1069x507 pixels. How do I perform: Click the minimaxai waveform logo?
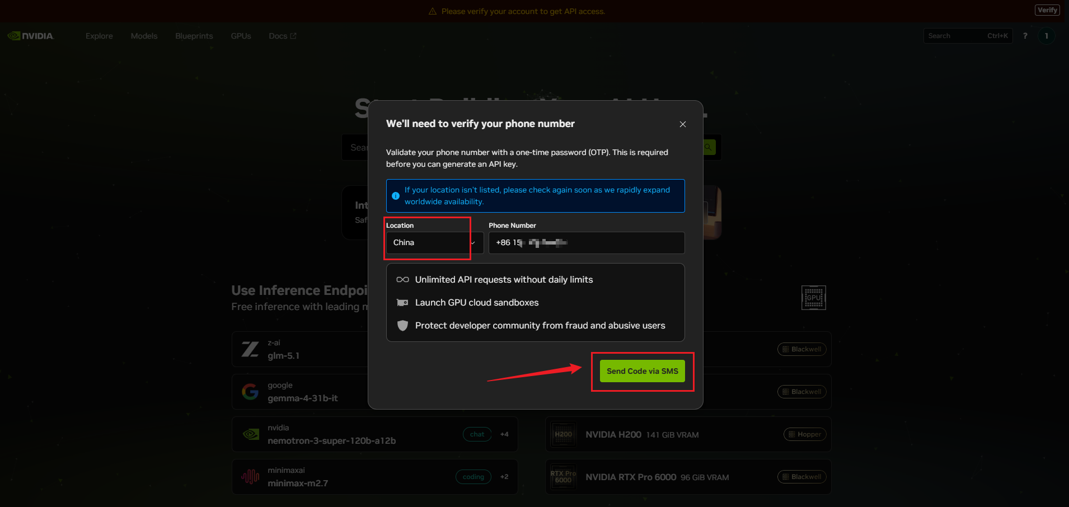(x=250, y=477)
